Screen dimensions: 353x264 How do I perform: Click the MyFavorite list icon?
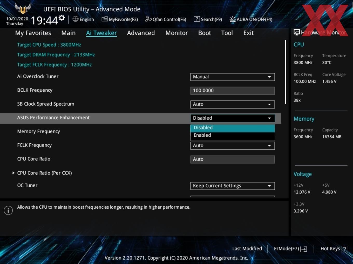tap(105, 19)
